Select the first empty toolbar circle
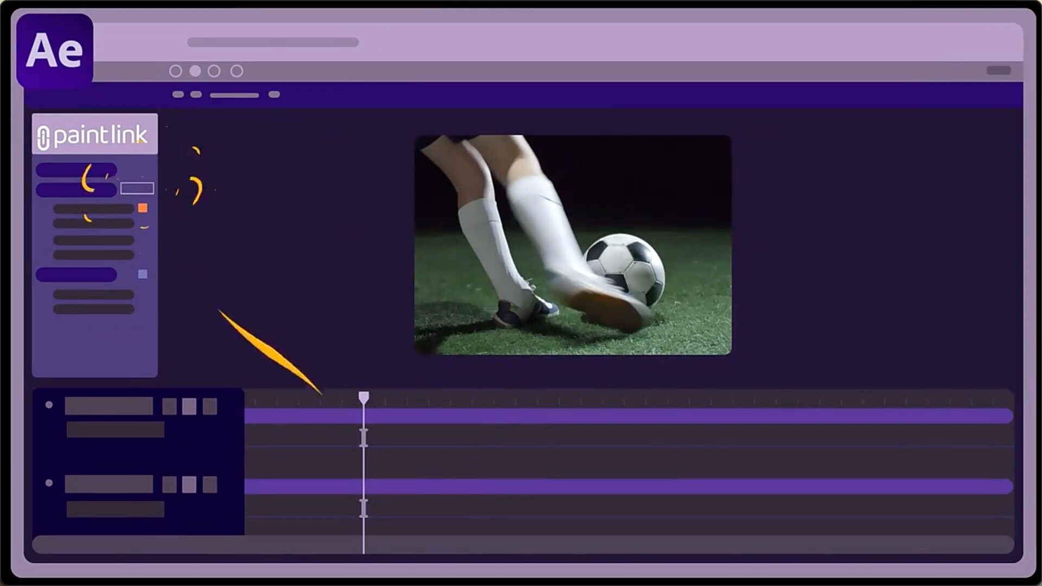Viewport: 1042px width, 586px height. 175,71
